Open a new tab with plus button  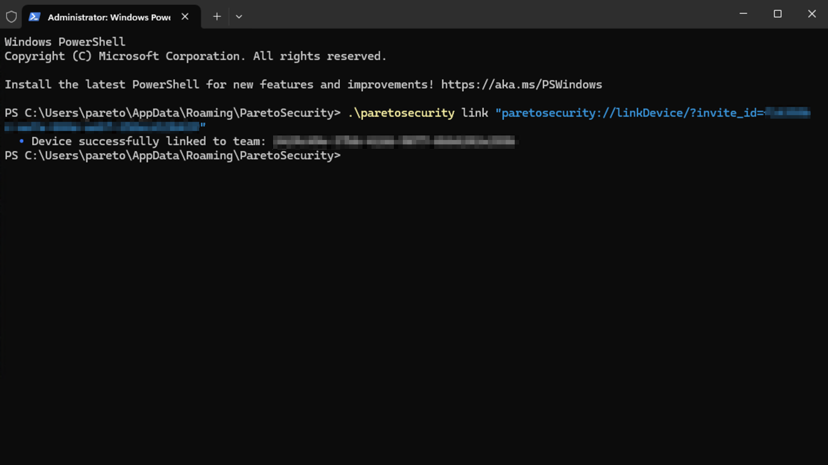(x=217, y=17)
